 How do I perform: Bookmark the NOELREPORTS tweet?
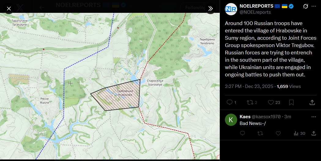pyautogui.click(x=291, y=102)
